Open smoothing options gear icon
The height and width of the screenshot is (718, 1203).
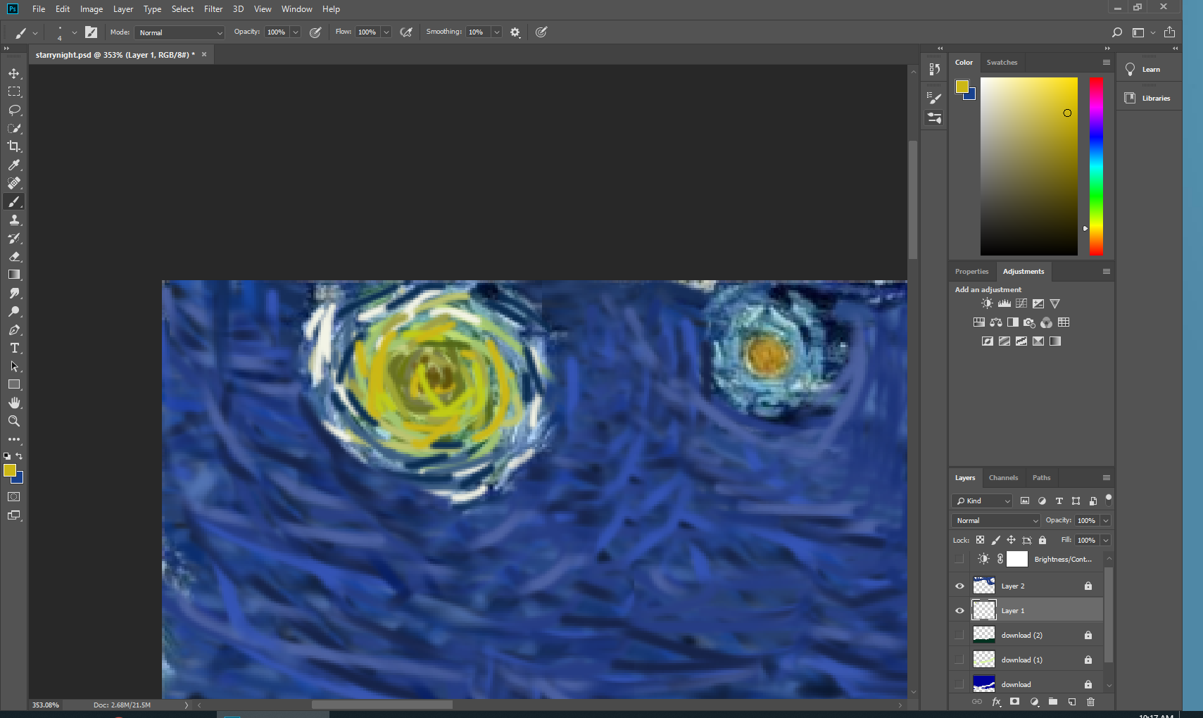coord(515,32)
